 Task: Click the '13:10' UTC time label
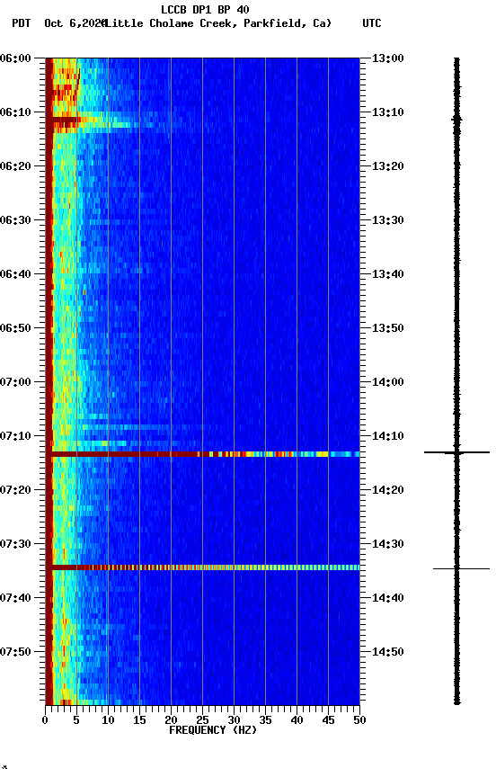coord(388,112)
